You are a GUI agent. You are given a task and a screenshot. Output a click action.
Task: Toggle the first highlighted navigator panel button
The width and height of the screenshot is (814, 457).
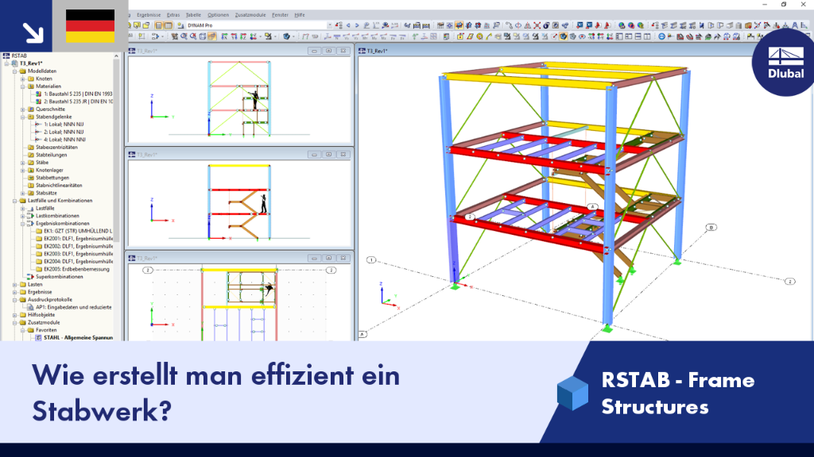tap(159, 25)
